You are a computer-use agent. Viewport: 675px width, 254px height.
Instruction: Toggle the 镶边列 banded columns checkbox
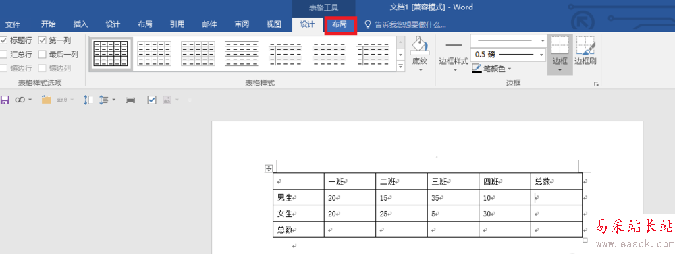click(x=42, y=68)
